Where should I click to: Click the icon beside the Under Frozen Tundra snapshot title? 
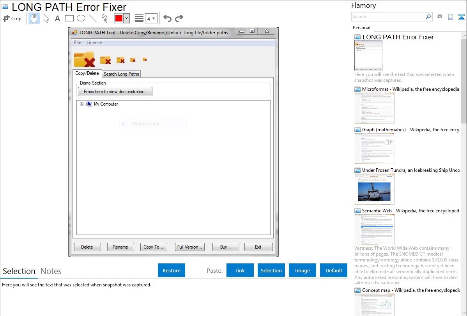[x=357, y=170]
